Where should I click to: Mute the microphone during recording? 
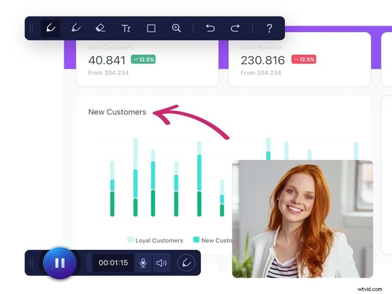tap(143, 263)
